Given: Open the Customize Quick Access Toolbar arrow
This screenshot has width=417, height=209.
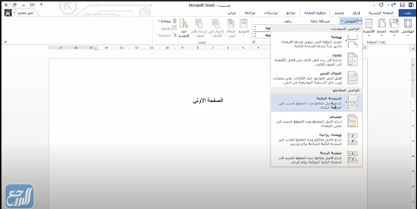Looking at the screenshot, I should pyautogui.click(x=374, y=5).
